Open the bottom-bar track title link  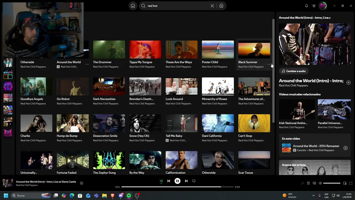point(46,182)
